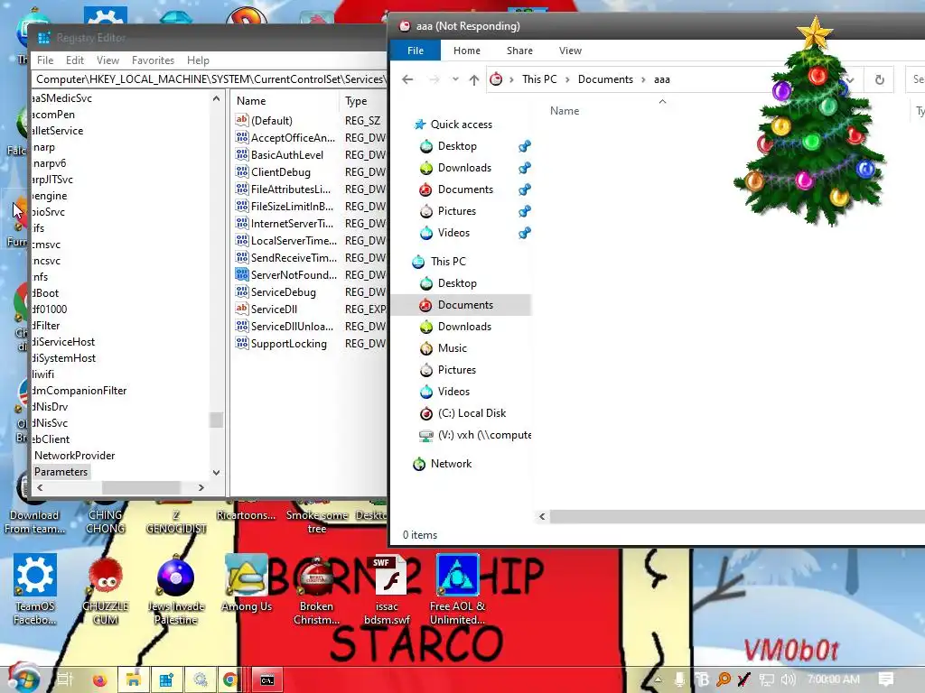Switch to Registry Editor taskbar button
Viewport: 925px width, 693px height.
point(167,680)
